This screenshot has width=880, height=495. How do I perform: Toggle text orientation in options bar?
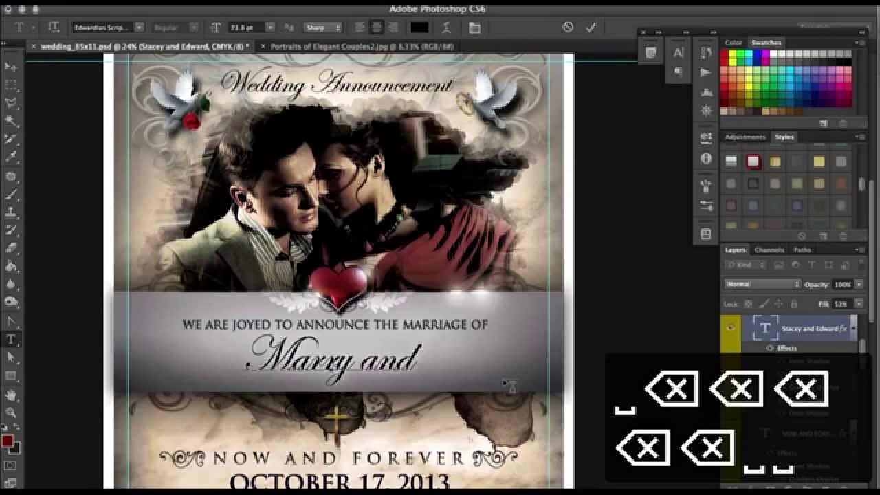pyautogui.click(x=54, y=27)
